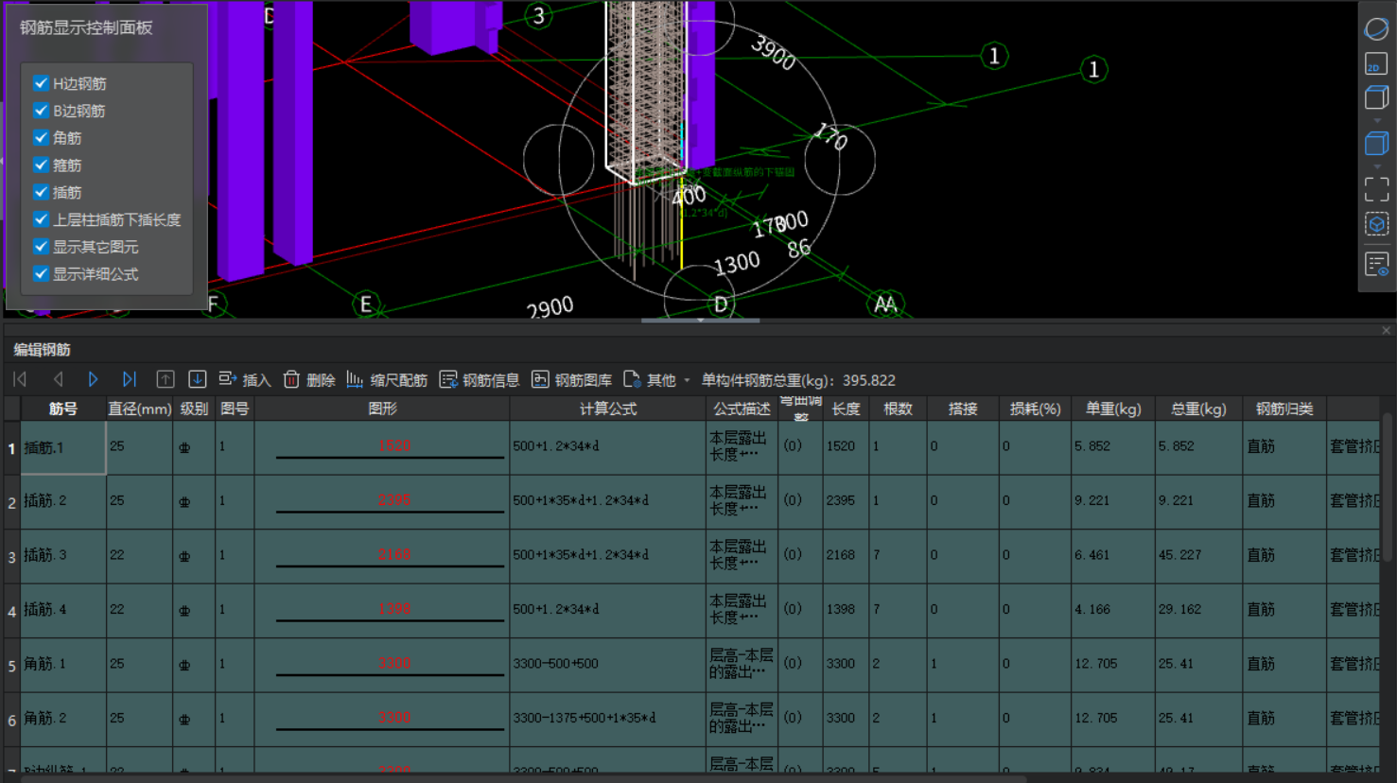This screenshot has width=1397, height=783.
Task: Select the 插筋.4 name cell
Action: (63, 610)
